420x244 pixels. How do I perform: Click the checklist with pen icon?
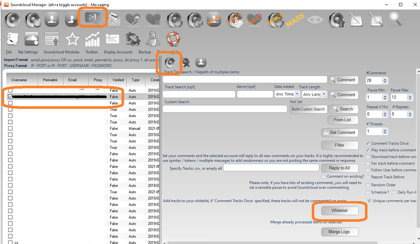[x=12, y=39]
